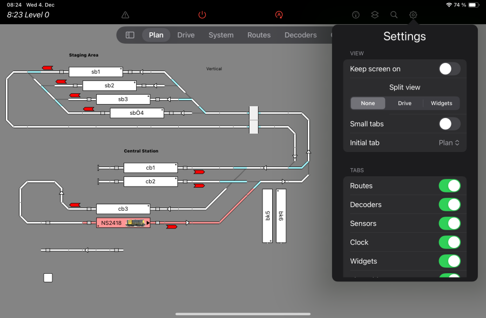Screen dimensions: 486x318
Task: Switch to the Decoders tab
Action: tap(300, 35)
